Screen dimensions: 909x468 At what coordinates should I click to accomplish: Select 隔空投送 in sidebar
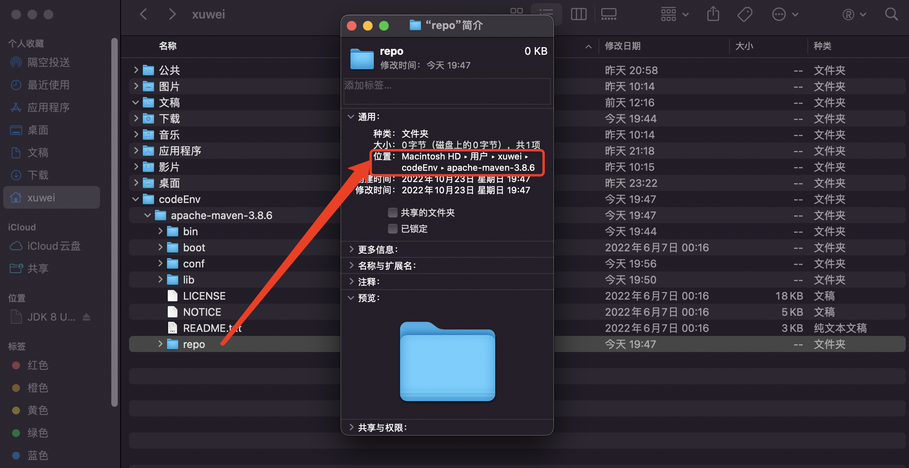coord(48,62)
